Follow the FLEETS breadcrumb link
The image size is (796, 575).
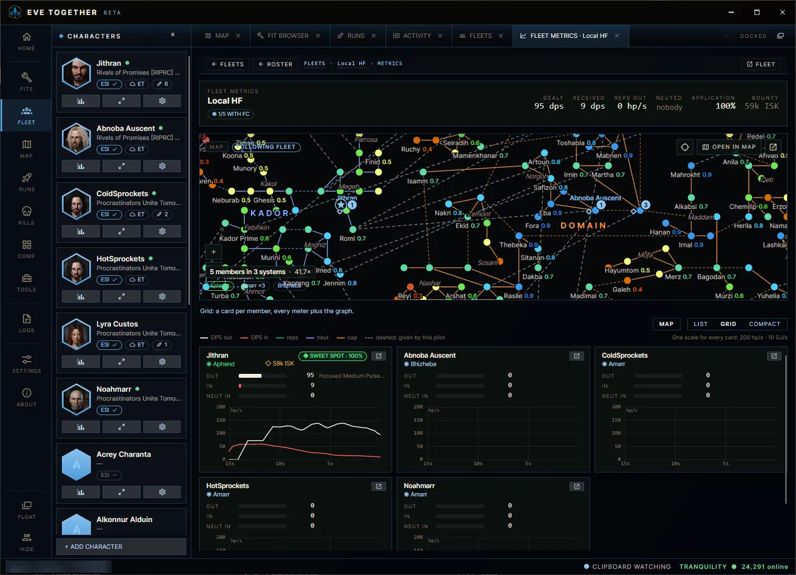coord(315,64)
